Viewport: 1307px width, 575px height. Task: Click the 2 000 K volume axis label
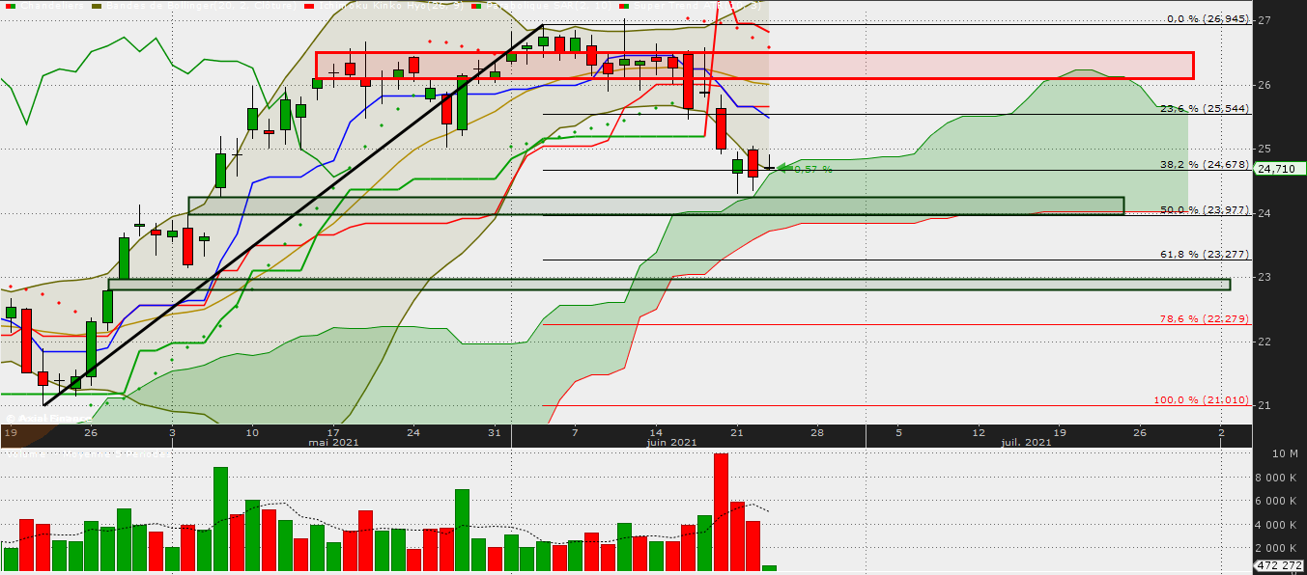[1277, 548]
